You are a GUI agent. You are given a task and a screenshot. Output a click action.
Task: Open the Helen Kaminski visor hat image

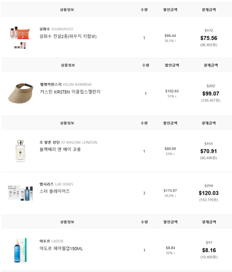point(20,93)
